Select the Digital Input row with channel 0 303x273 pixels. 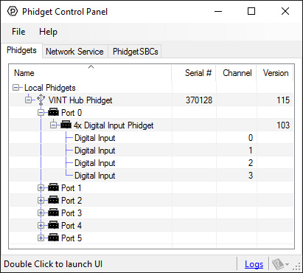(x=151, y=138)
